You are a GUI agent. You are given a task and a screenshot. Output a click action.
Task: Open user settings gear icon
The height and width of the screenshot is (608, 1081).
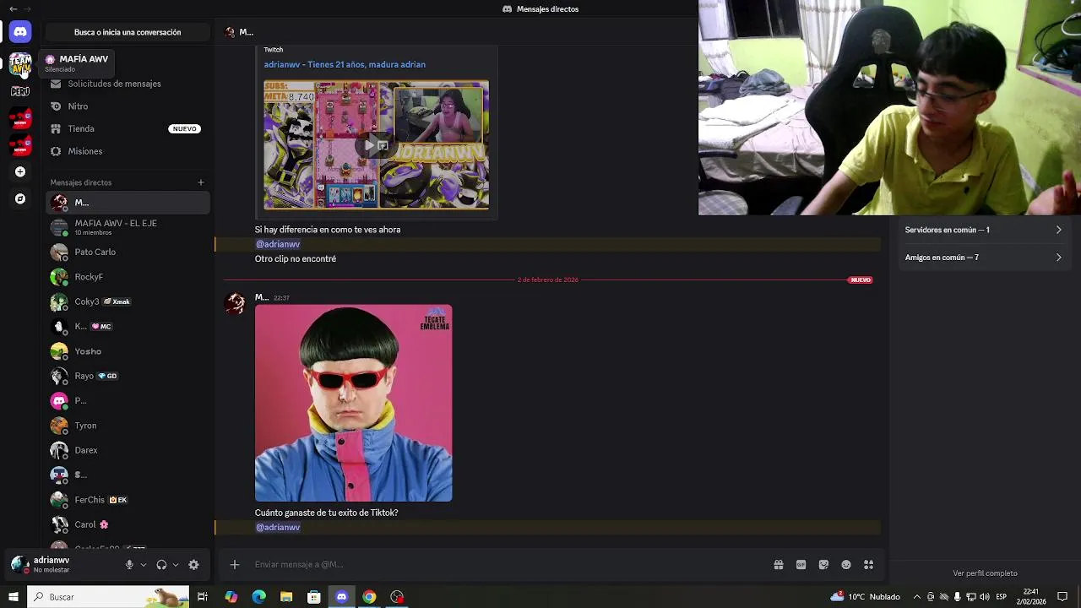point(193,564)
